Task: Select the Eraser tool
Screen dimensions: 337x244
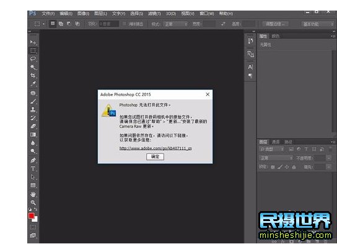Action: click(33, 126)
